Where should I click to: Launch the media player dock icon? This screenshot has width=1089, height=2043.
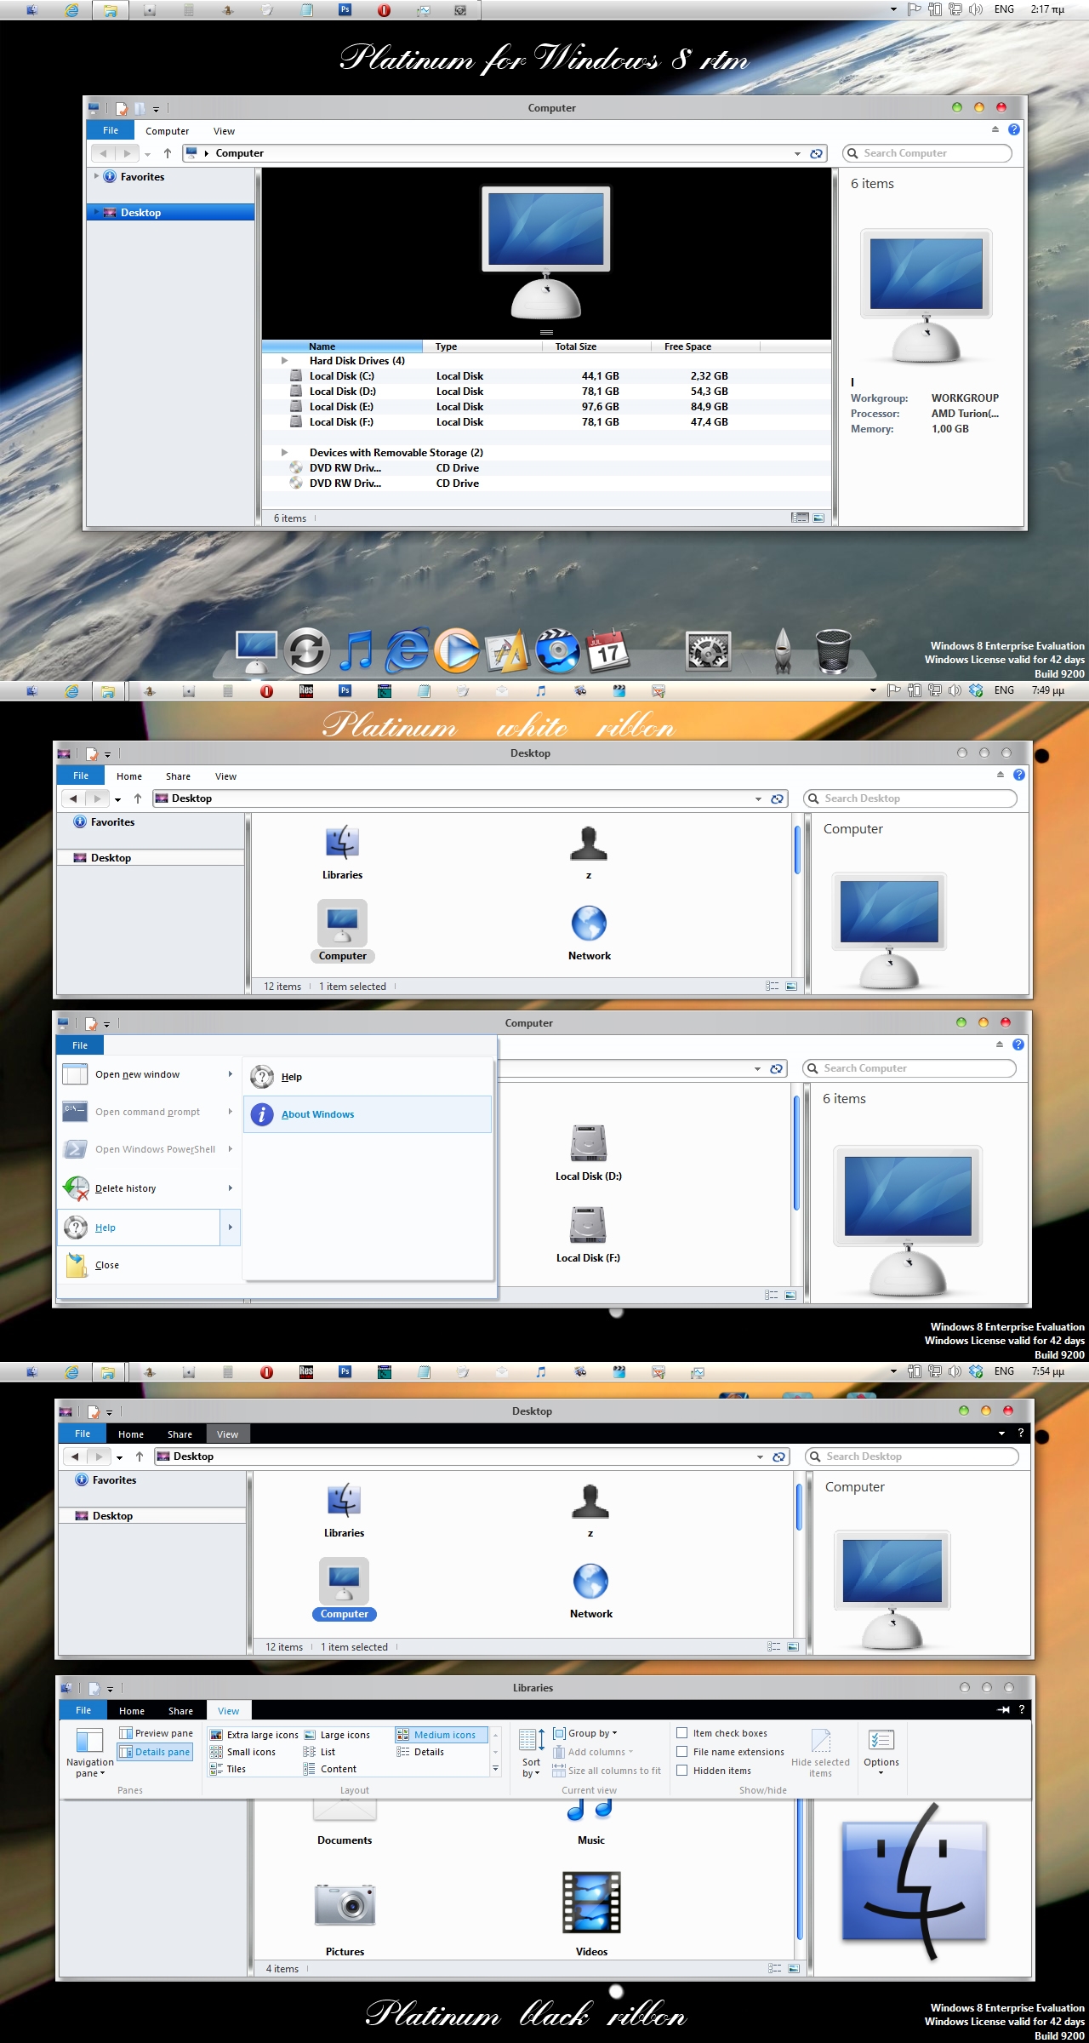pos(456,651)
